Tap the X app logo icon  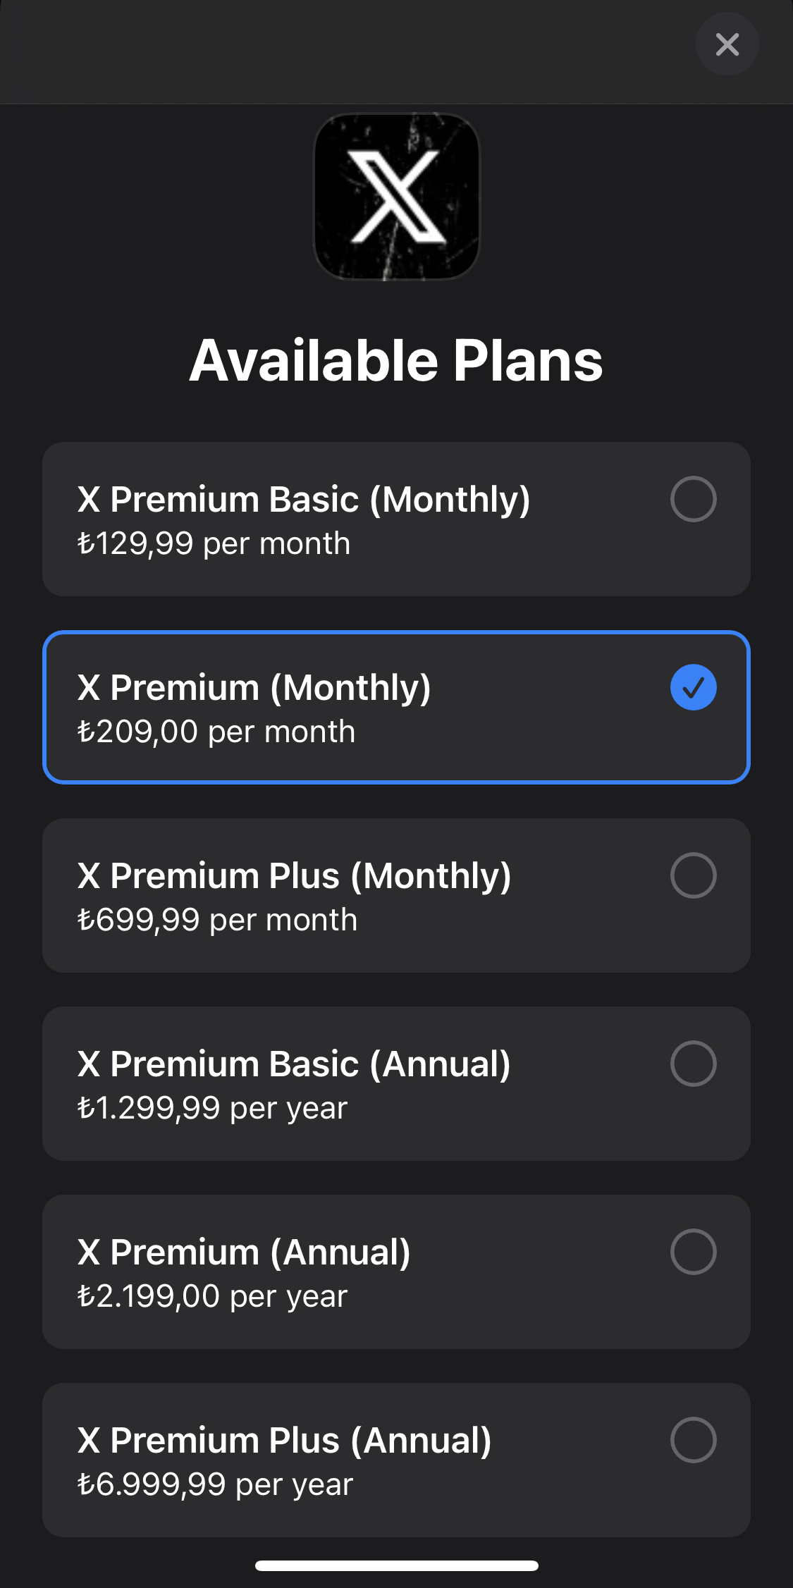(x=396, y=197)
